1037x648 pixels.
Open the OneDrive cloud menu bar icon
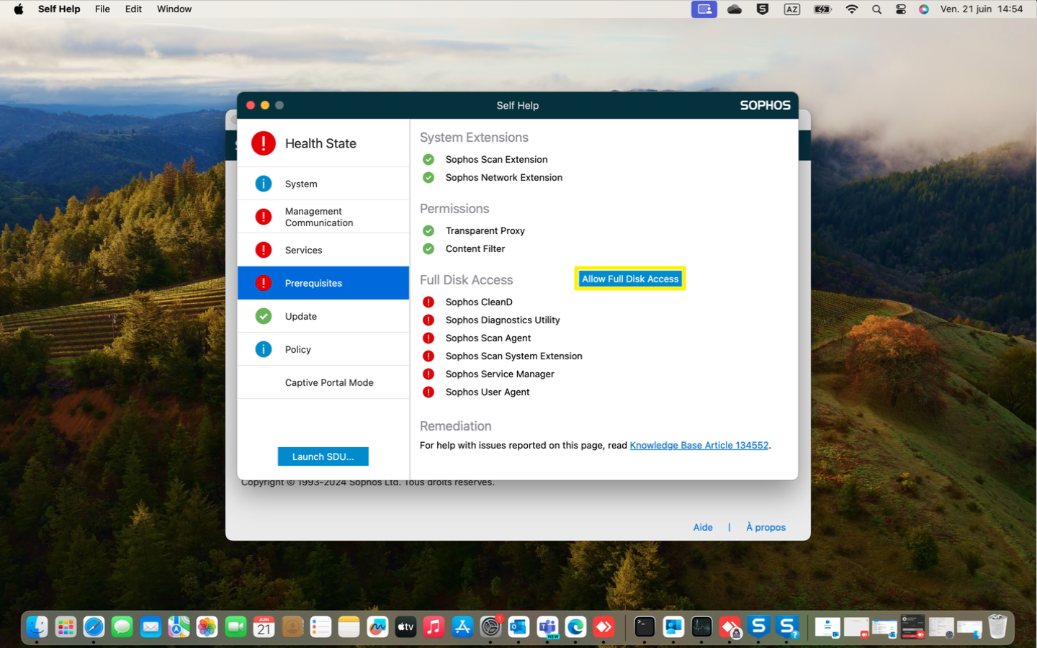(735, 9)
